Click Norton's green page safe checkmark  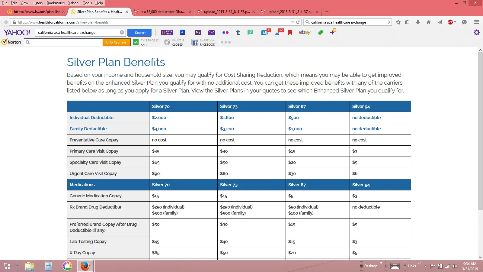136,42
